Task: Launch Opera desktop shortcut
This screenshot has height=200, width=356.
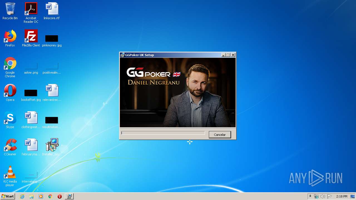Action: pos(10,93)
